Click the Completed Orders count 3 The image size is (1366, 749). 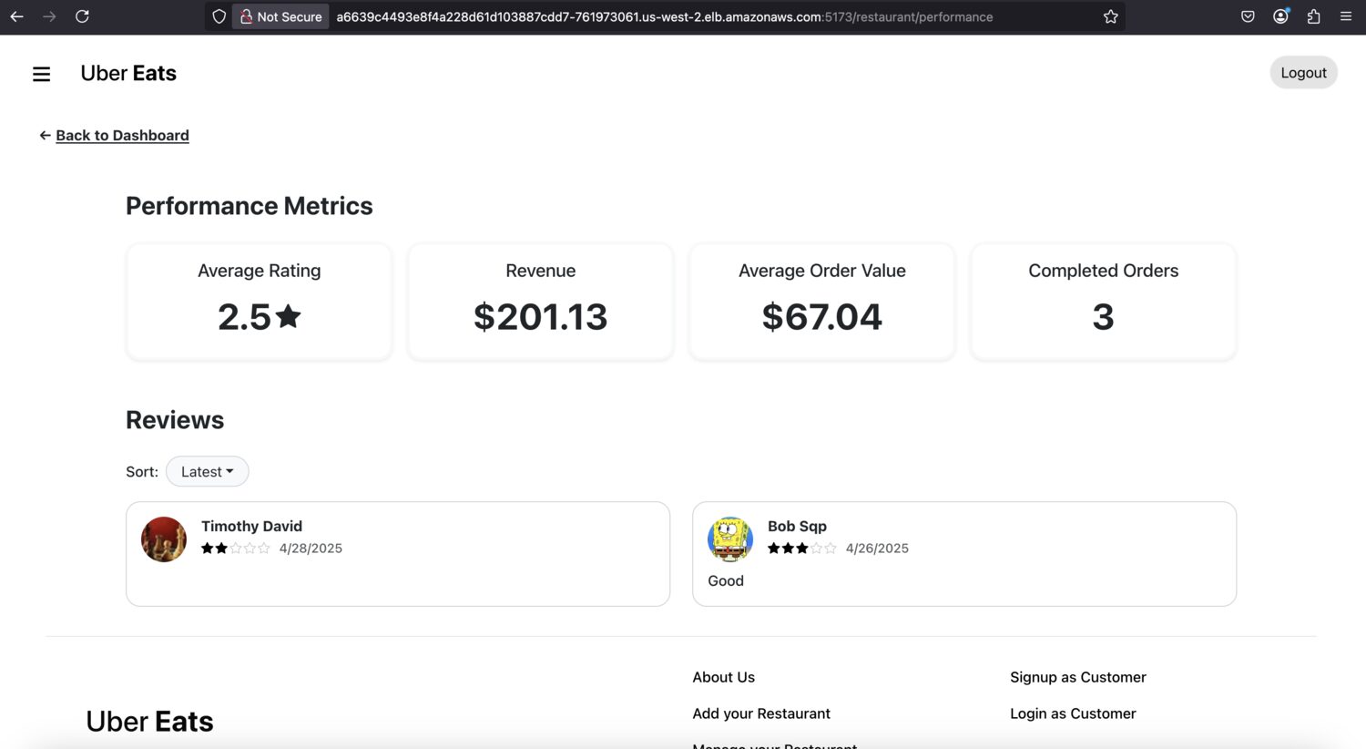1103,317
